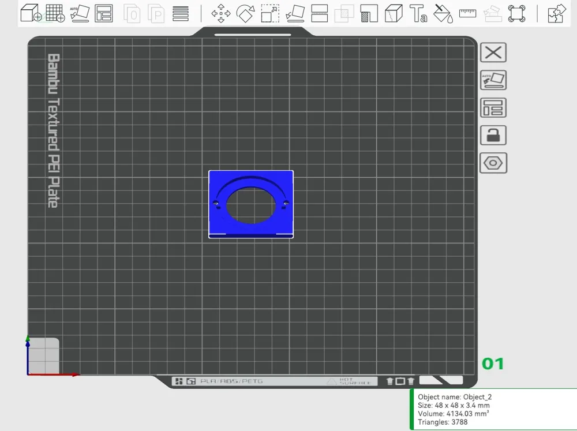Auto orient objects on plate 01
Viewport: 577px width, 431px height.
pyautogui.click(x=493, y=80)
